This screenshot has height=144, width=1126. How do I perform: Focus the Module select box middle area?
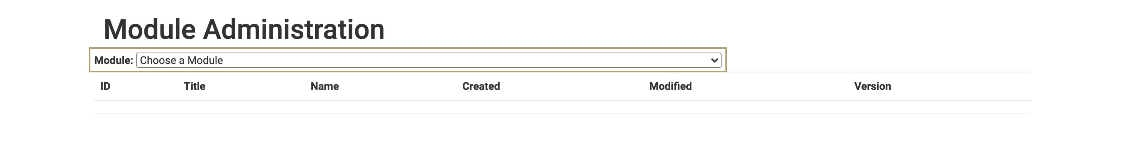[428, 61]
